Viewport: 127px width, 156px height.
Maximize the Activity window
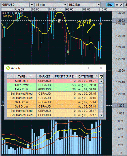(x=90, y=68)
